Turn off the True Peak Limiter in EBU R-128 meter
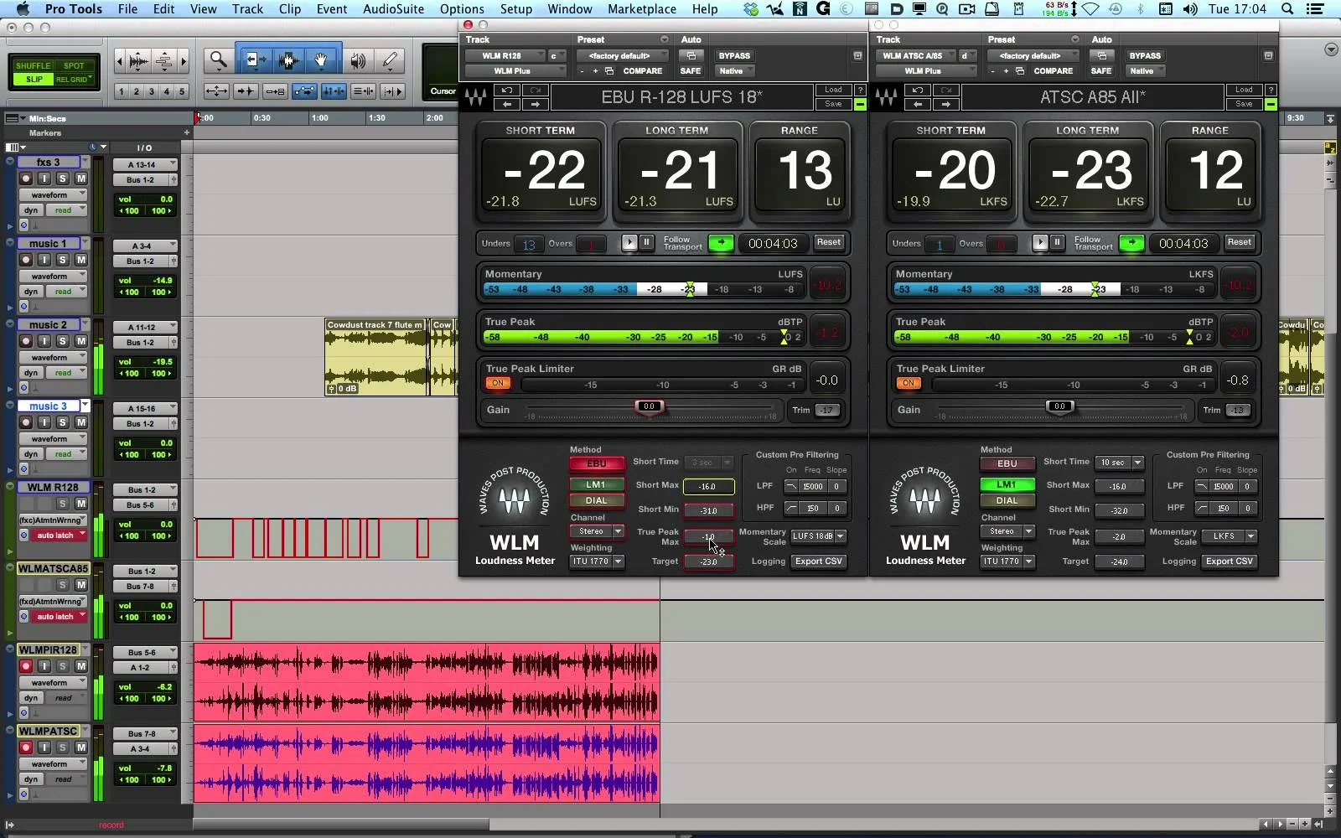 (x=498, y=382)
